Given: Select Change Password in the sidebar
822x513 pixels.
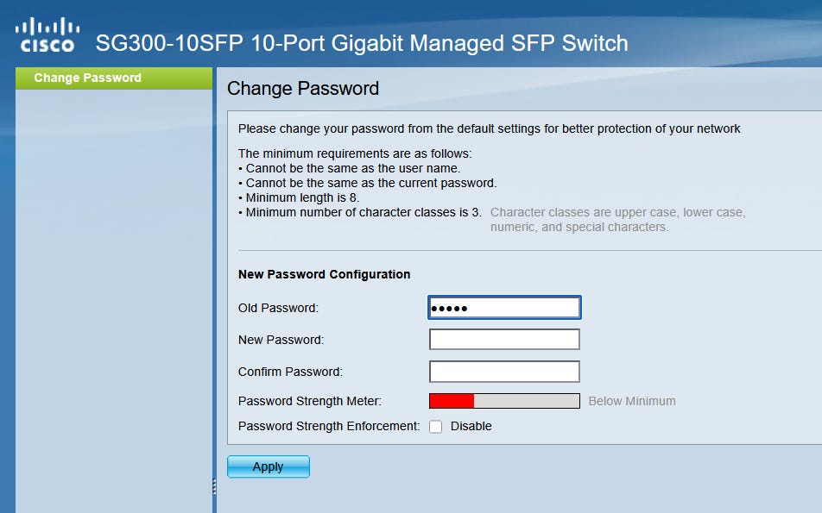Looking at the screenshot, I should [87, 78].
